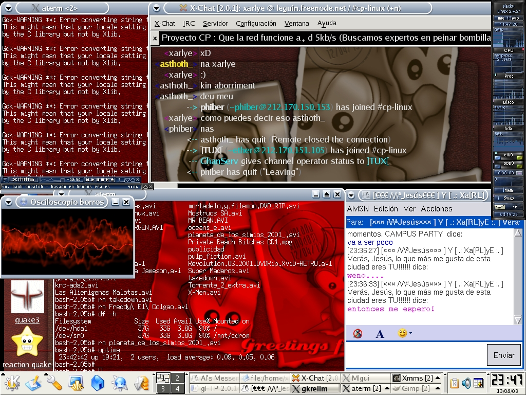Open the X-Chat window menu arrow
Screen dimensions: 526x395
156,8
